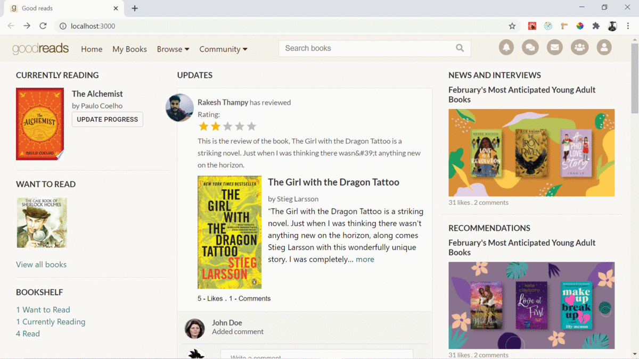
Task: Go back with the browser back arrow
Action: click(x=11, y=26)
